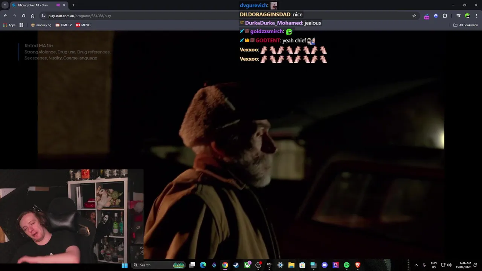
Task: Open the green Chrome profile avatar
Action: [467, 16]
